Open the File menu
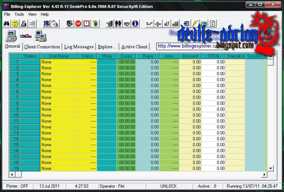 point(7,14)
